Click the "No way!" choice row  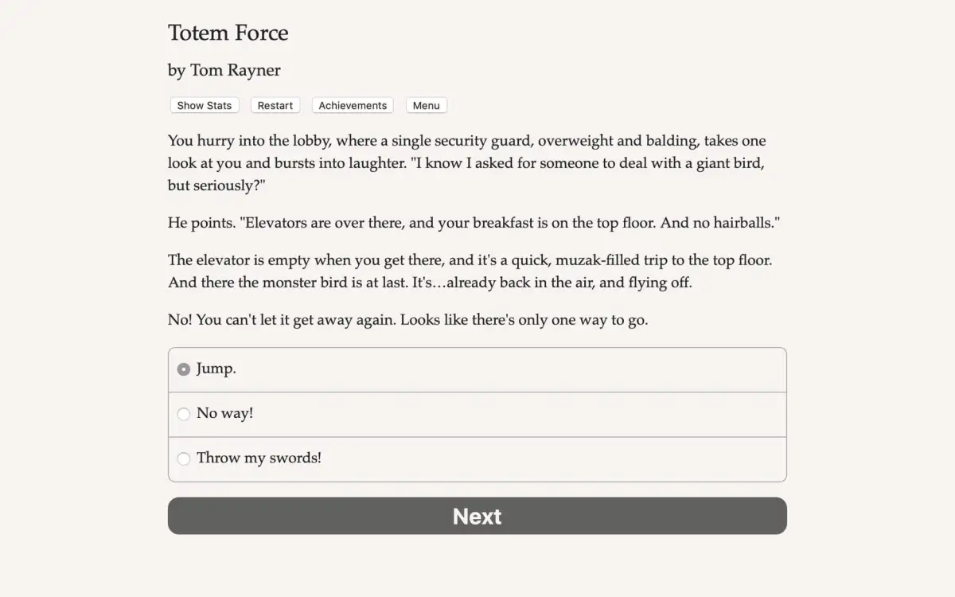click(x=477, y=414)
